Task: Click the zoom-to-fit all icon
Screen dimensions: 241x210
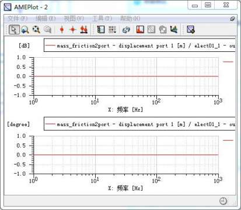Action: 36,30
